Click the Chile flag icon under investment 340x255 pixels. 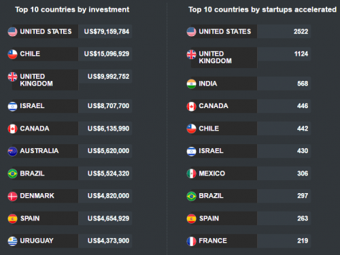(x=12, y=54)
